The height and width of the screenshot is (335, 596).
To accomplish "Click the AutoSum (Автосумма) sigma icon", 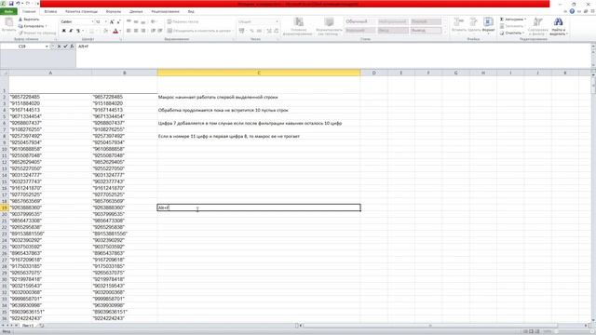I will [502, 20].
